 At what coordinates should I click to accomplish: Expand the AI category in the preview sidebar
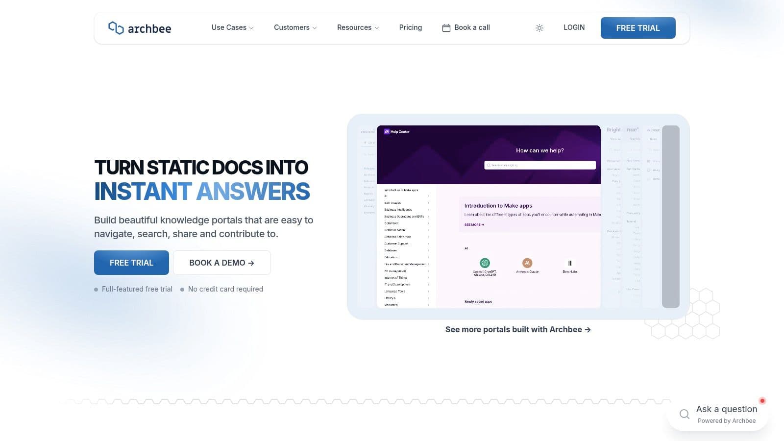pos(407,196)
